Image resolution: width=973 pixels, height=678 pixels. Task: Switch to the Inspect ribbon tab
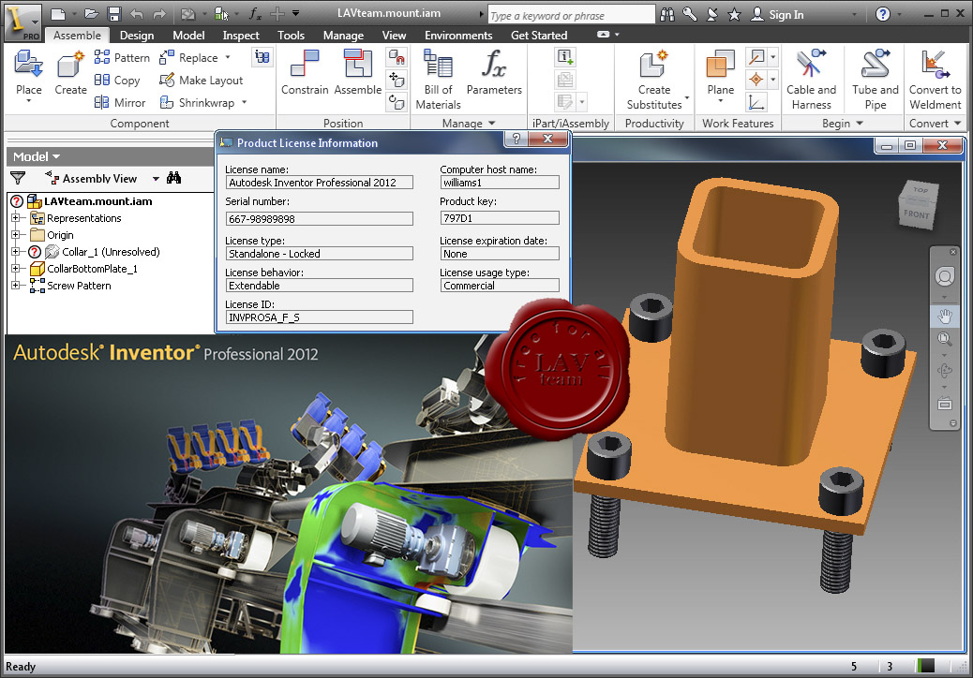coord(241,36)
